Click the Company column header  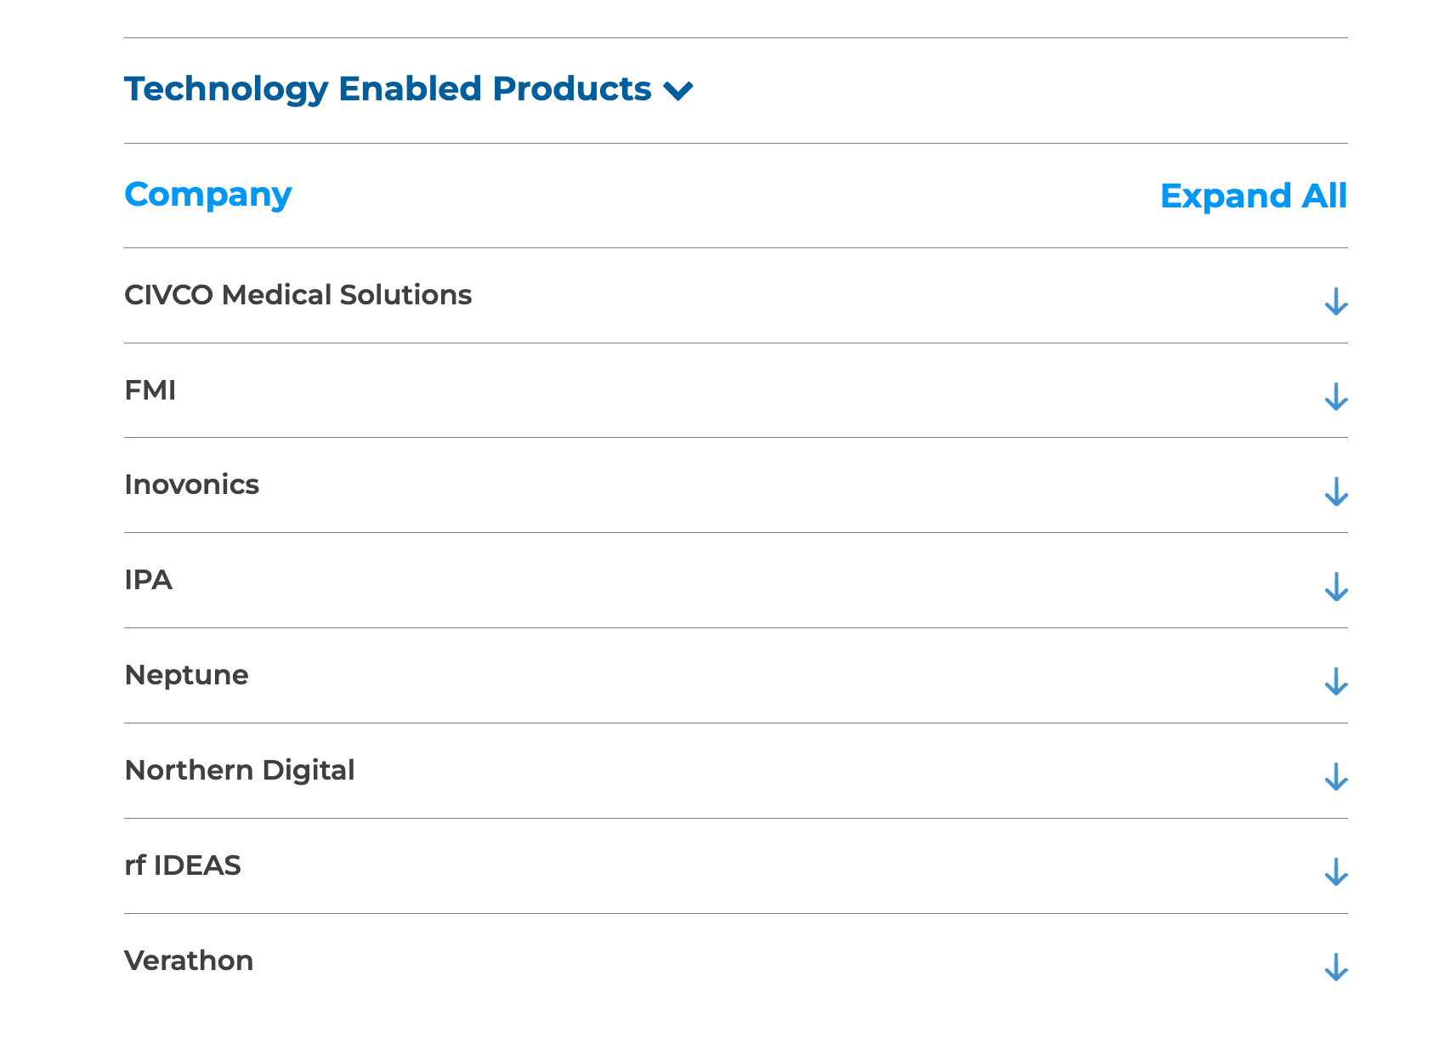pyautogui.click(x=208, y=195)
